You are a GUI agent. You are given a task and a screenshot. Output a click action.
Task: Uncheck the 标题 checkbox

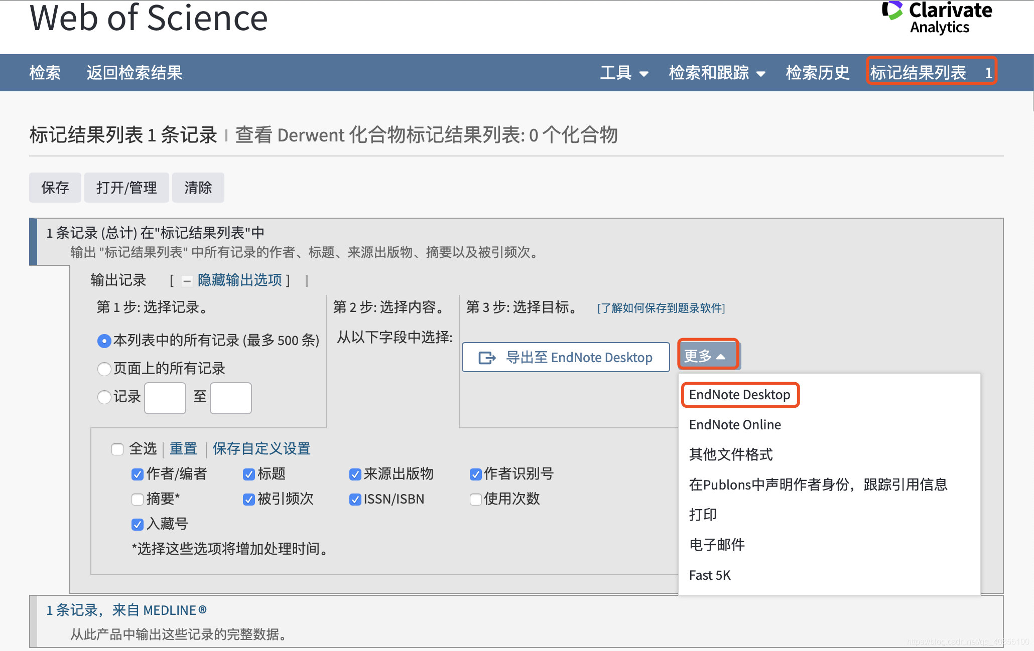(x=248, y=474)
